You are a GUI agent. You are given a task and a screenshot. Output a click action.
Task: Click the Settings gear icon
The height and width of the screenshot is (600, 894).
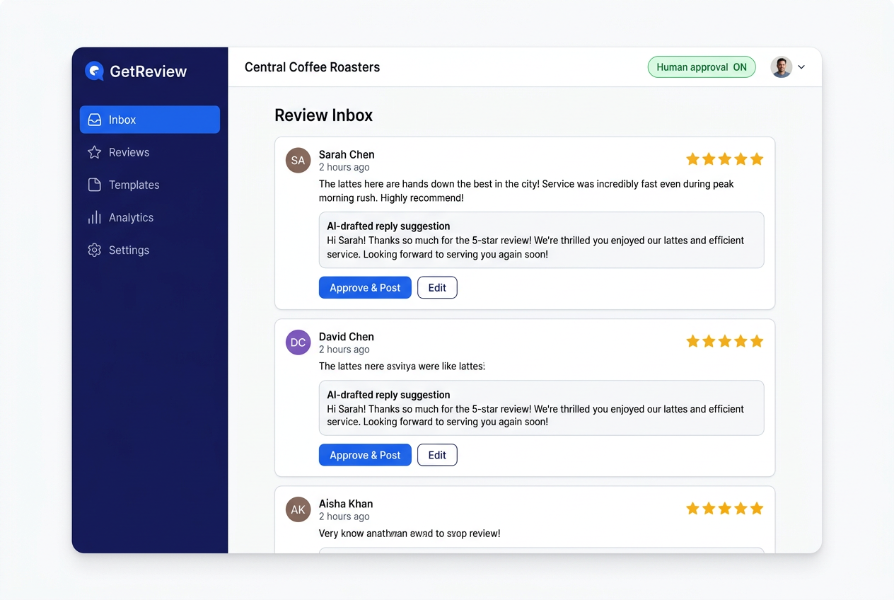[x=94, y=250]
